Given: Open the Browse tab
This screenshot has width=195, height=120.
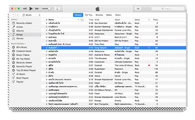Looking at the screenshot, I should tap(99, 15).
